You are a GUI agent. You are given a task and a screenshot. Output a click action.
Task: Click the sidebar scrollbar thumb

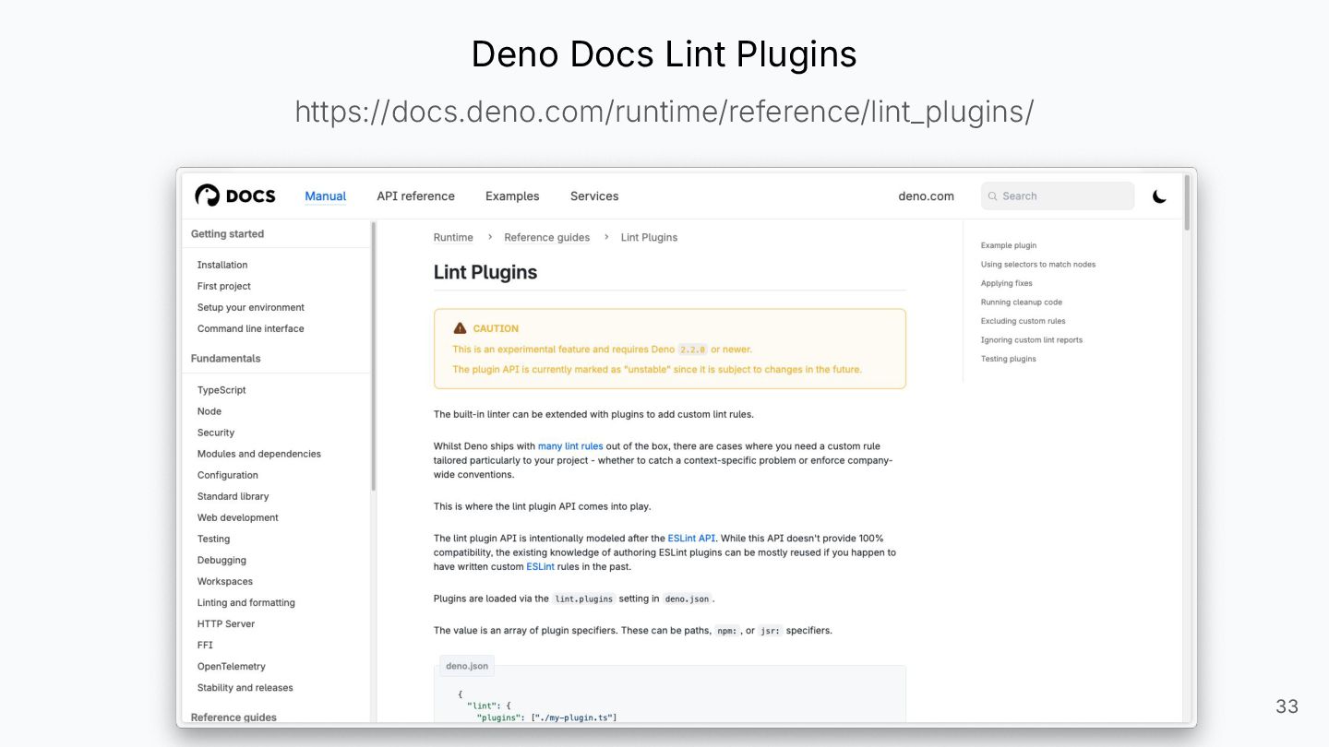tap(374, 356)
